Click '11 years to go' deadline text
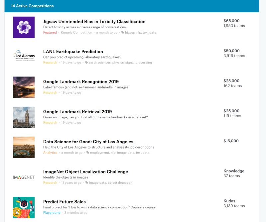The image size is (266, 222). [x=71, y=183]
